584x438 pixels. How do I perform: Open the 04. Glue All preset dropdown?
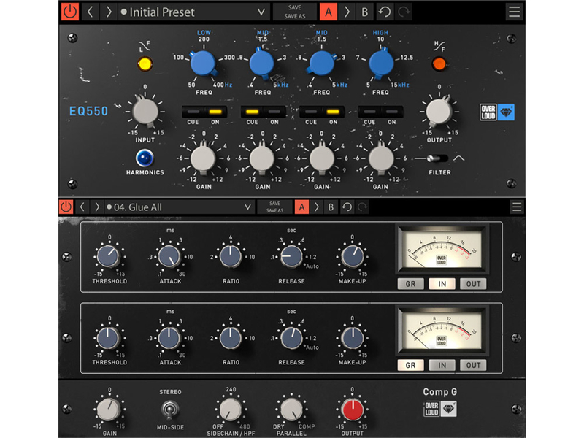[179, 207]
